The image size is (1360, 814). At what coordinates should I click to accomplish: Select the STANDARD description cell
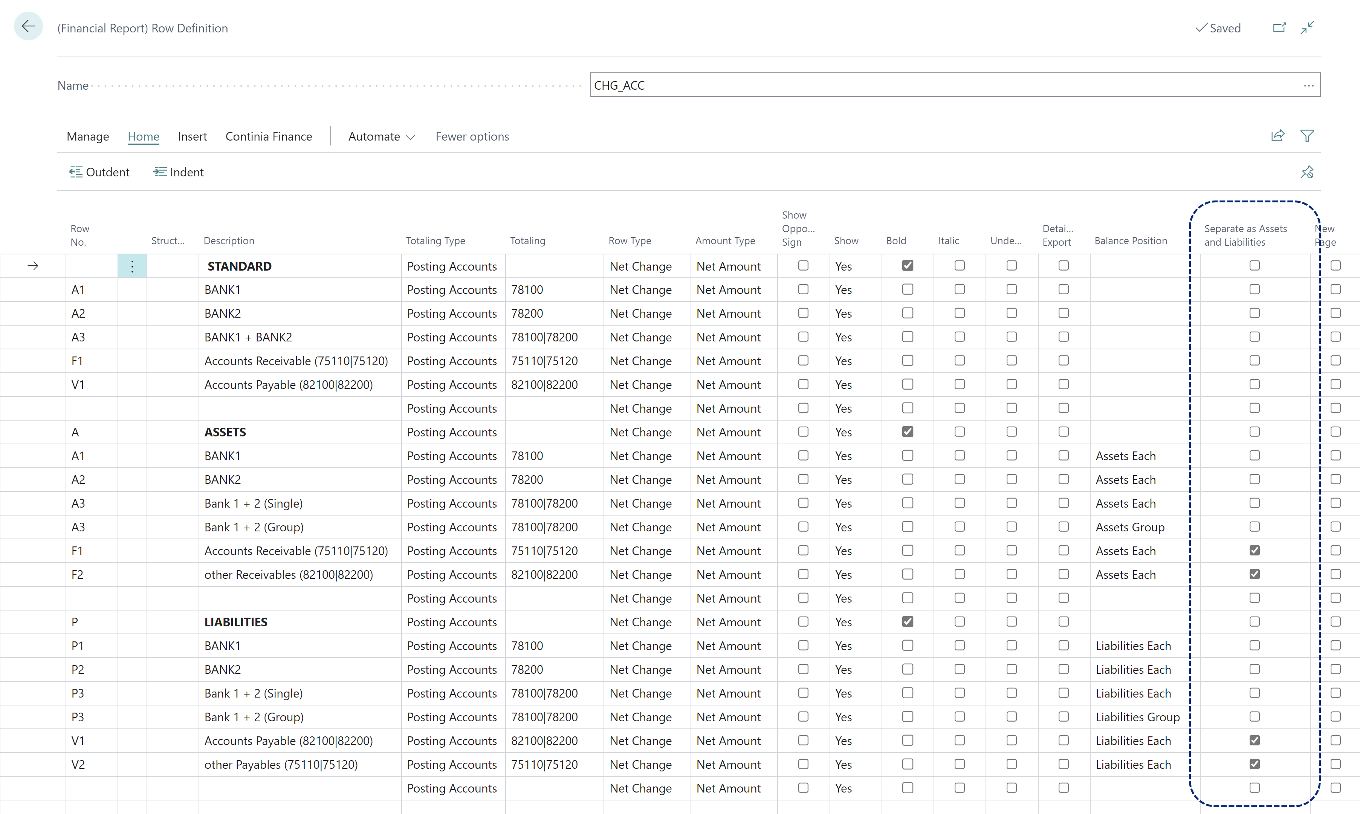[300, 266]
